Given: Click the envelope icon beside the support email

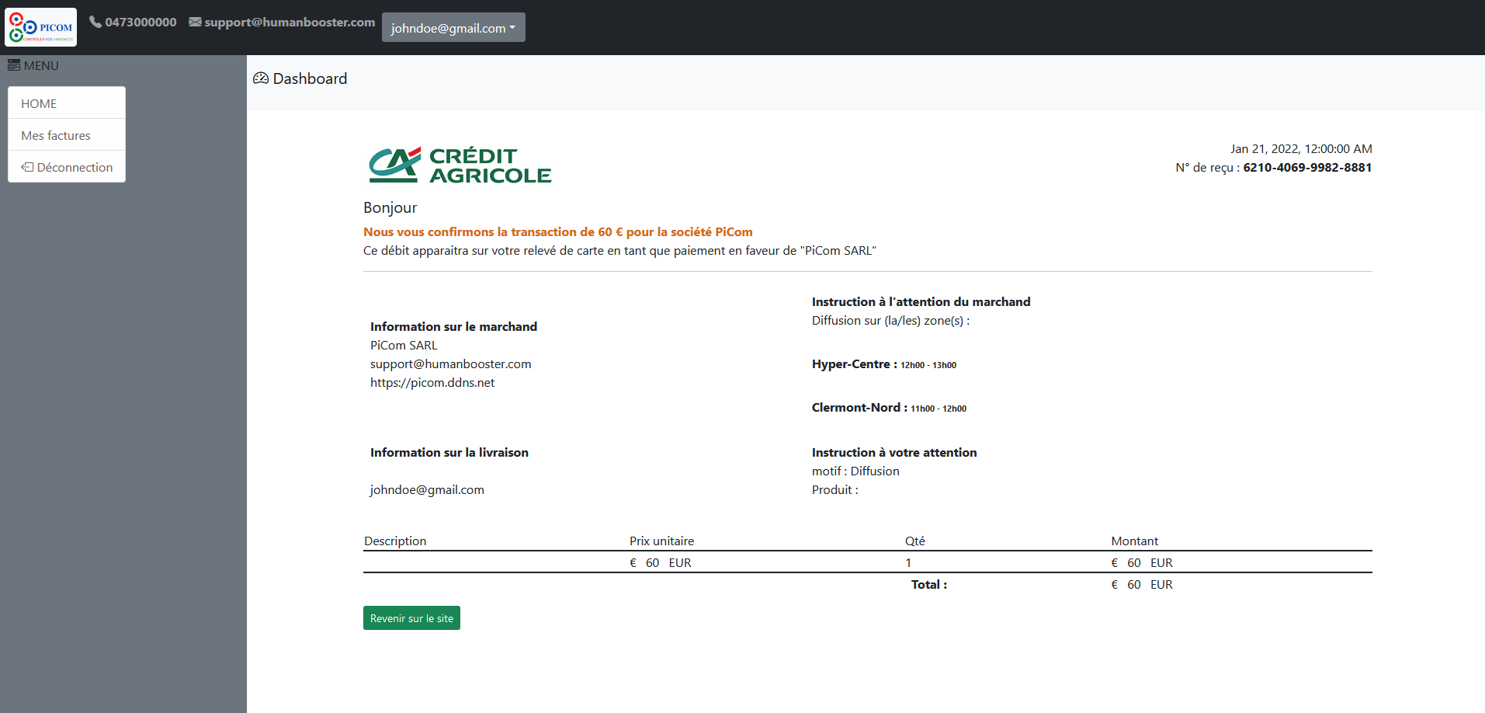Looking at the screenshot, I should pyautogui.click(x=196, y=22).
